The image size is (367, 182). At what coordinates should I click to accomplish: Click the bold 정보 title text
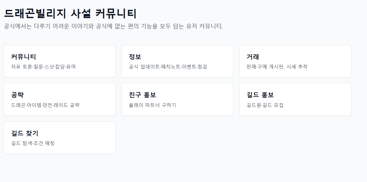(135, 57)
